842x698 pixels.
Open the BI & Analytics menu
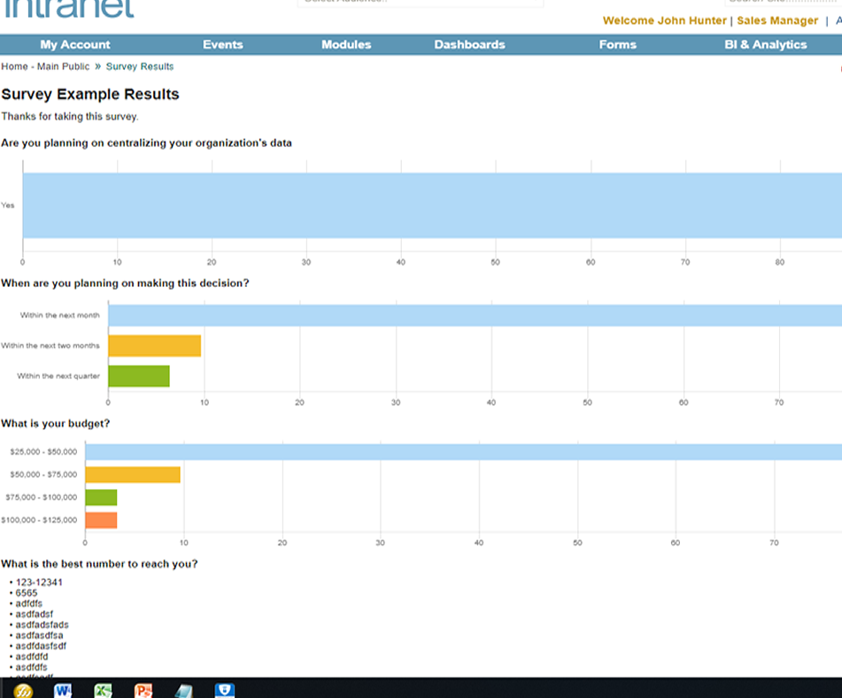tap(766, 44)
